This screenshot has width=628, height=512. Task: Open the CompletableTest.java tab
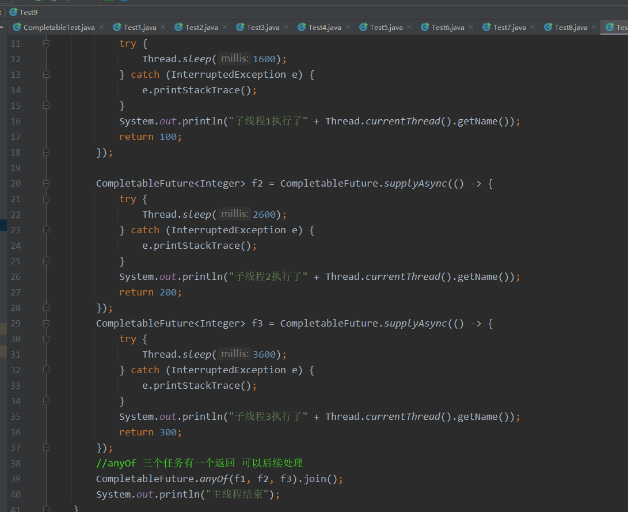tap(59, 27)
